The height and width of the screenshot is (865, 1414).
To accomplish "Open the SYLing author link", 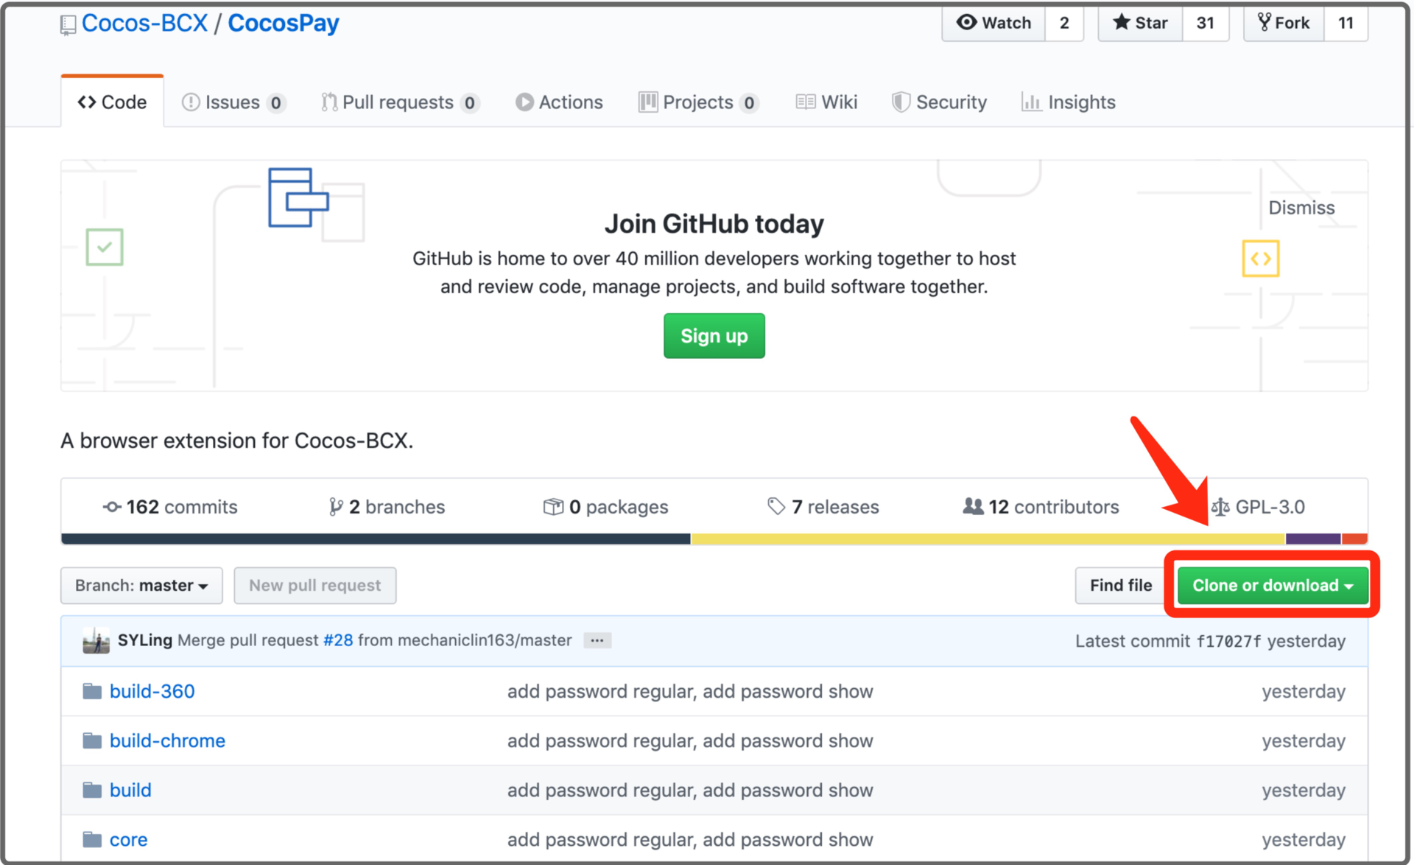I will click(x=144, y=640).
